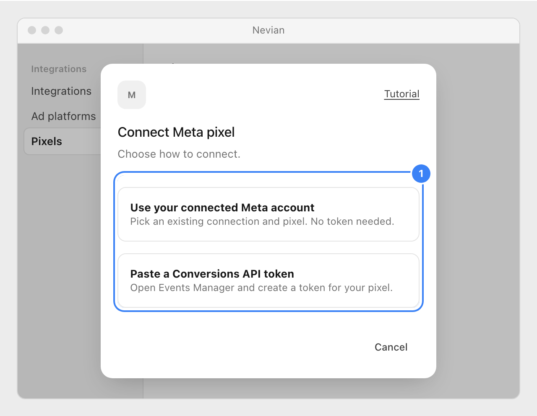537x416 pixels.
Task: Click the Nevian window title
Action: click(268, 30)
